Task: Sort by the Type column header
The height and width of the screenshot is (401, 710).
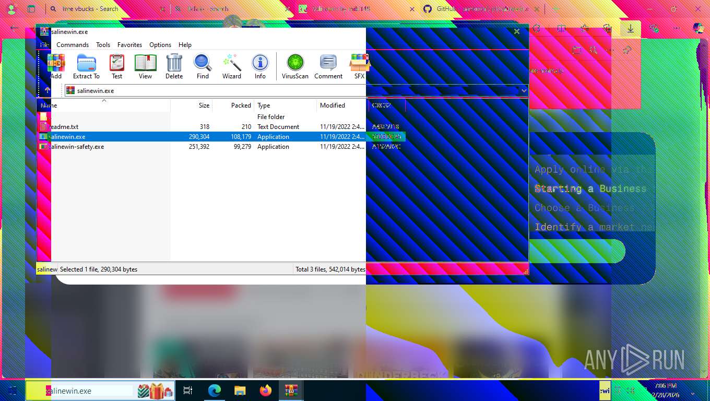Action: tap(286, 105)
